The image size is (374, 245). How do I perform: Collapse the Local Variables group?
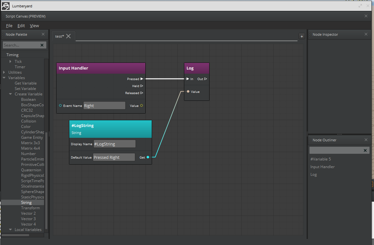tap(11, 229)
